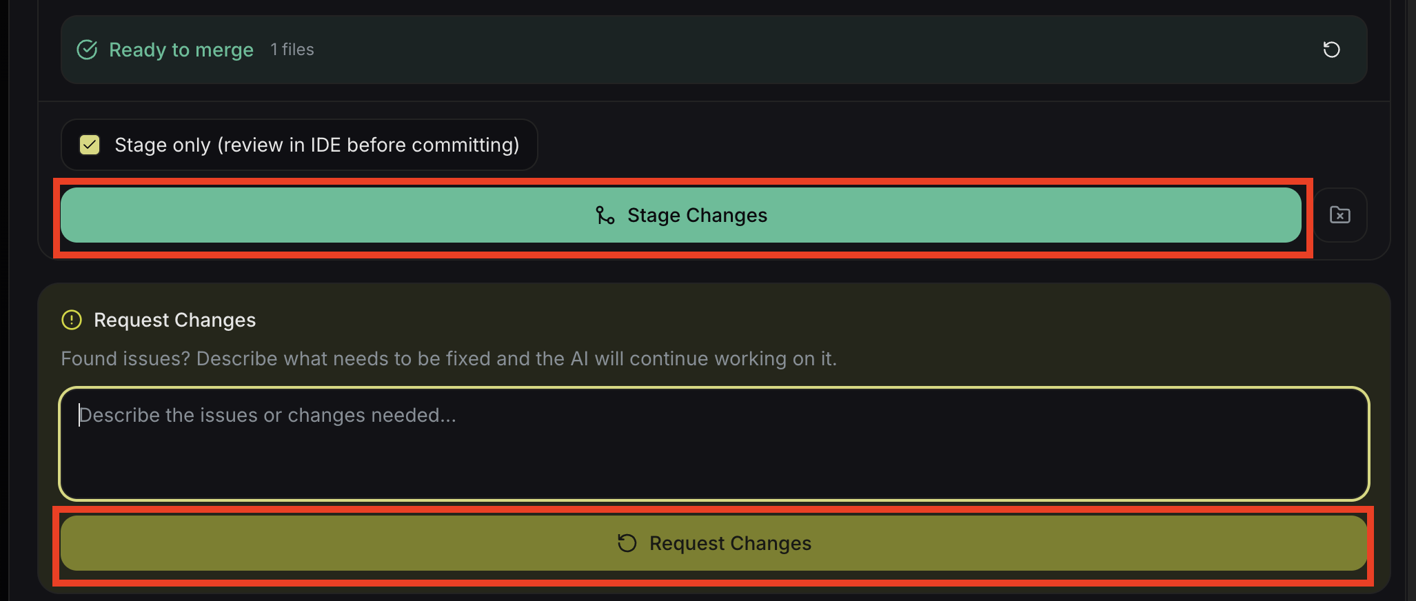Toggle the 'Stage only (review in IDE before committing)' label

pos(316,145)
